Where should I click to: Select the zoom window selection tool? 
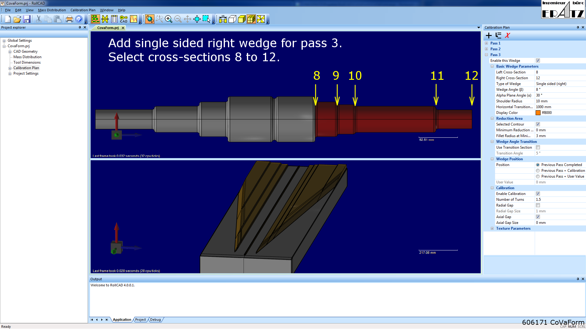(x=207, y=19)
